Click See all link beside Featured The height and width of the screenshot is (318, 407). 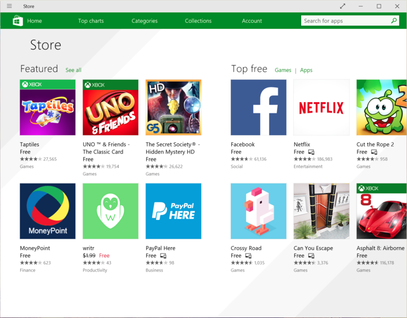[x=73, y=70]
